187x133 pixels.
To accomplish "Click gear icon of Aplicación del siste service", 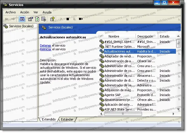I will pyautogui.click(x=102, y=104).
